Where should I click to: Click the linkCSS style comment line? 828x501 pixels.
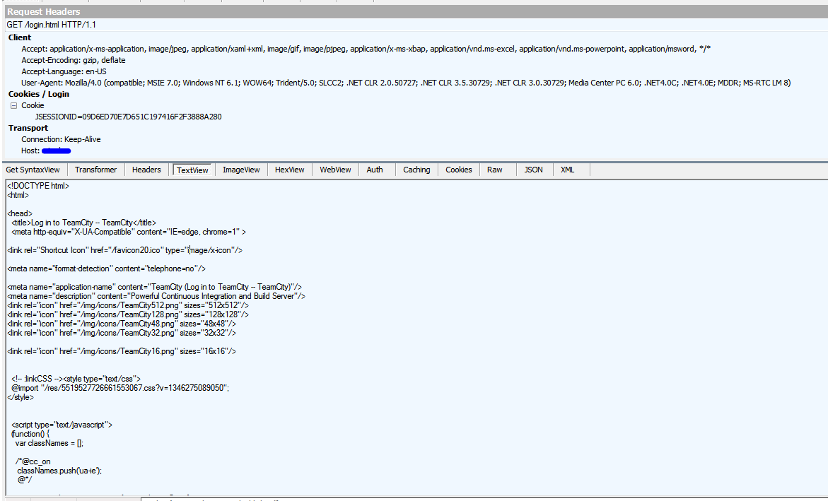click(76, 379)
